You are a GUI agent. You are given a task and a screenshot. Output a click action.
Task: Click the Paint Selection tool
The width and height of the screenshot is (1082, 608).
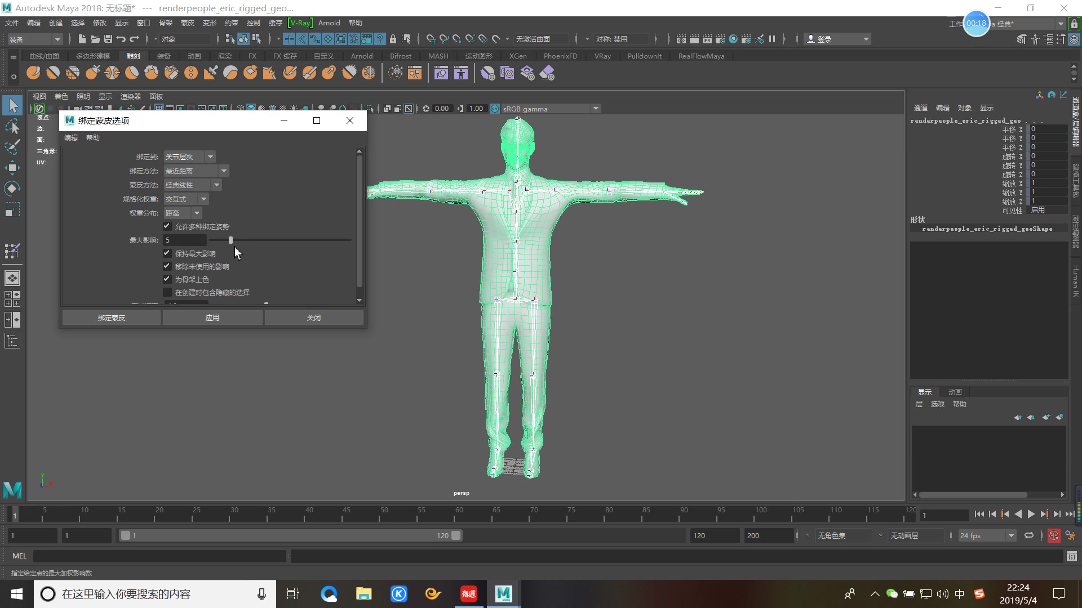pos(12,147)
